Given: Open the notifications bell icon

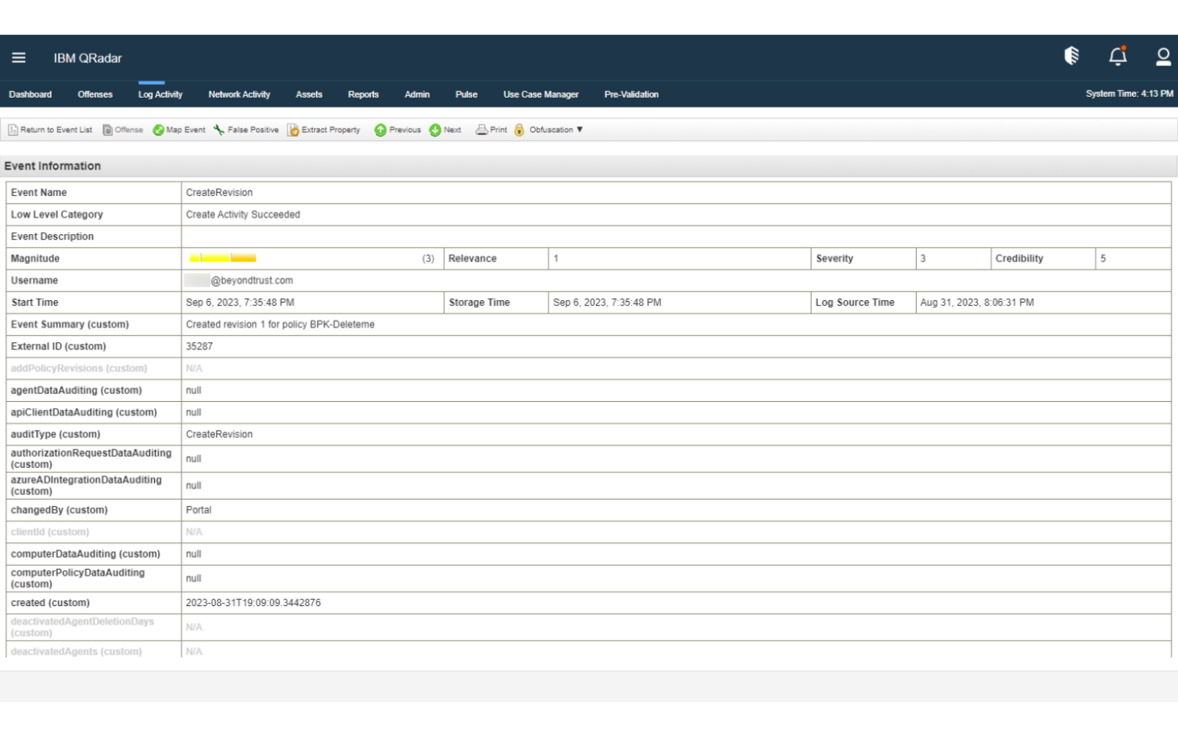Looking at the screenshot, I should point(1117,56).
